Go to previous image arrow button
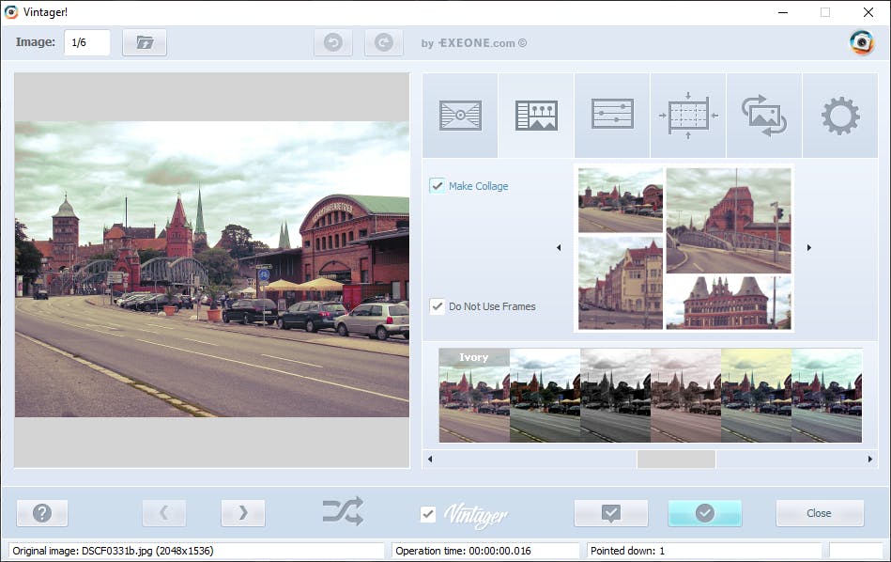891x562 pixels. (164, 513)
